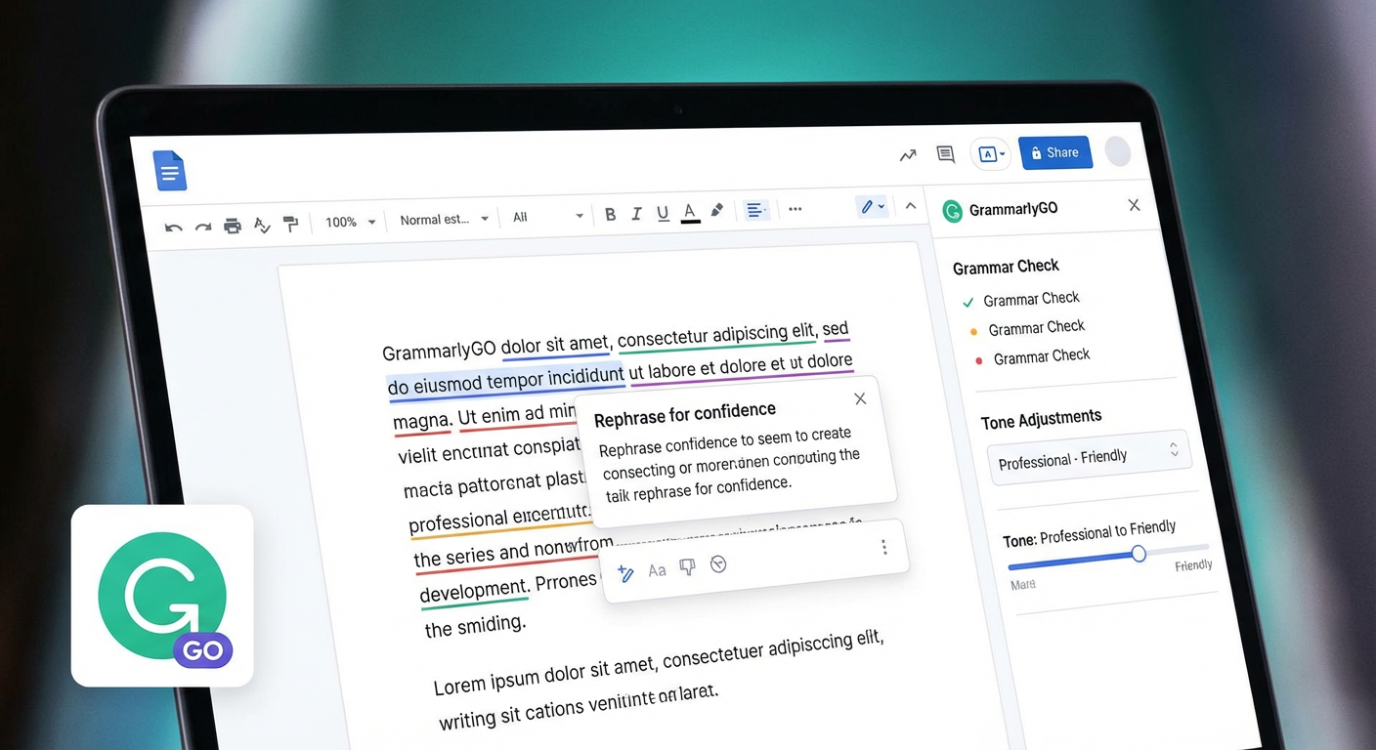1376x750 pixels.
Task: Toggle underline formatting
Action: (x=663, y=213)
